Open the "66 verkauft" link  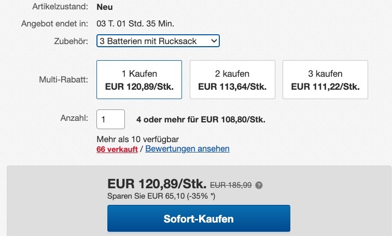117,149
